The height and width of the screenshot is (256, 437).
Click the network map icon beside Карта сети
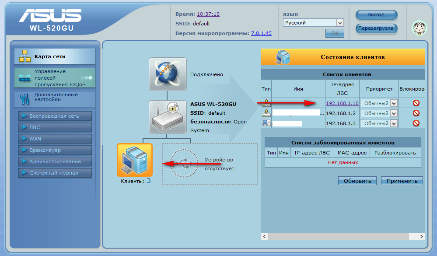[25, 56]
